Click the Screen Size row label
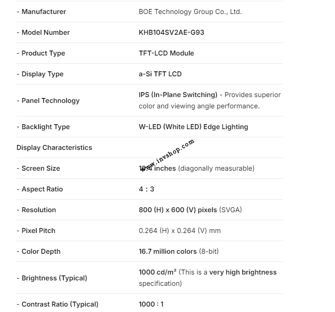 tap(41, 168)
